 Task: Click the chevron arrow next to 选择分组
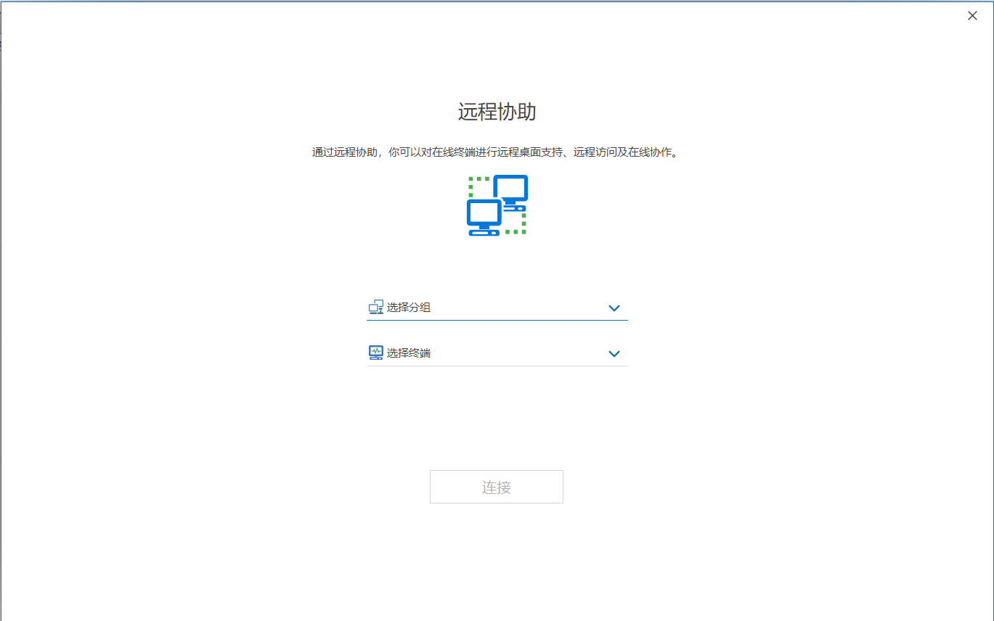coord(614,308)
